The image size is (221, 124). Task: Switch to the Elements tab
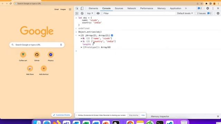pyautogui.click(x=93, y=8)
